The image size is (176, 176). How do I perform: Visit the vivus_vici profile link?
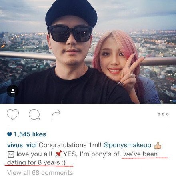[22, 145]
